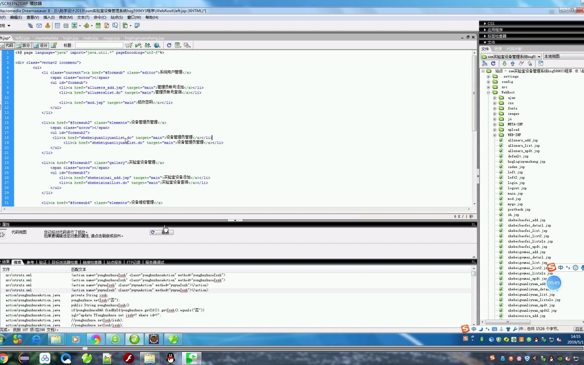Open the tag chooser icon
The height and width of the screenshot is (365, 584).
137,26
